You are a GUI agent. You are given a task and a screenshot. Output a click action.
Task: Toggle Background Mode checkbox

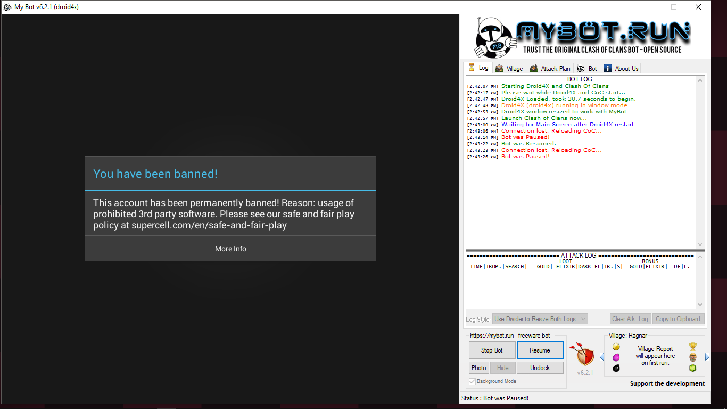pos(472,381)
